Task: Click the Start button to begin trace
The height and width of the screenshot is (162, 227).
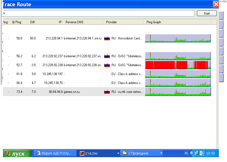Action: [x=207, y=13]
